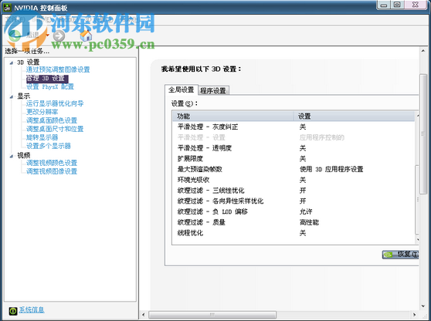Select the 线程优化 row
The width and height of the screenshot is (431, 321).
pos(294,233)
